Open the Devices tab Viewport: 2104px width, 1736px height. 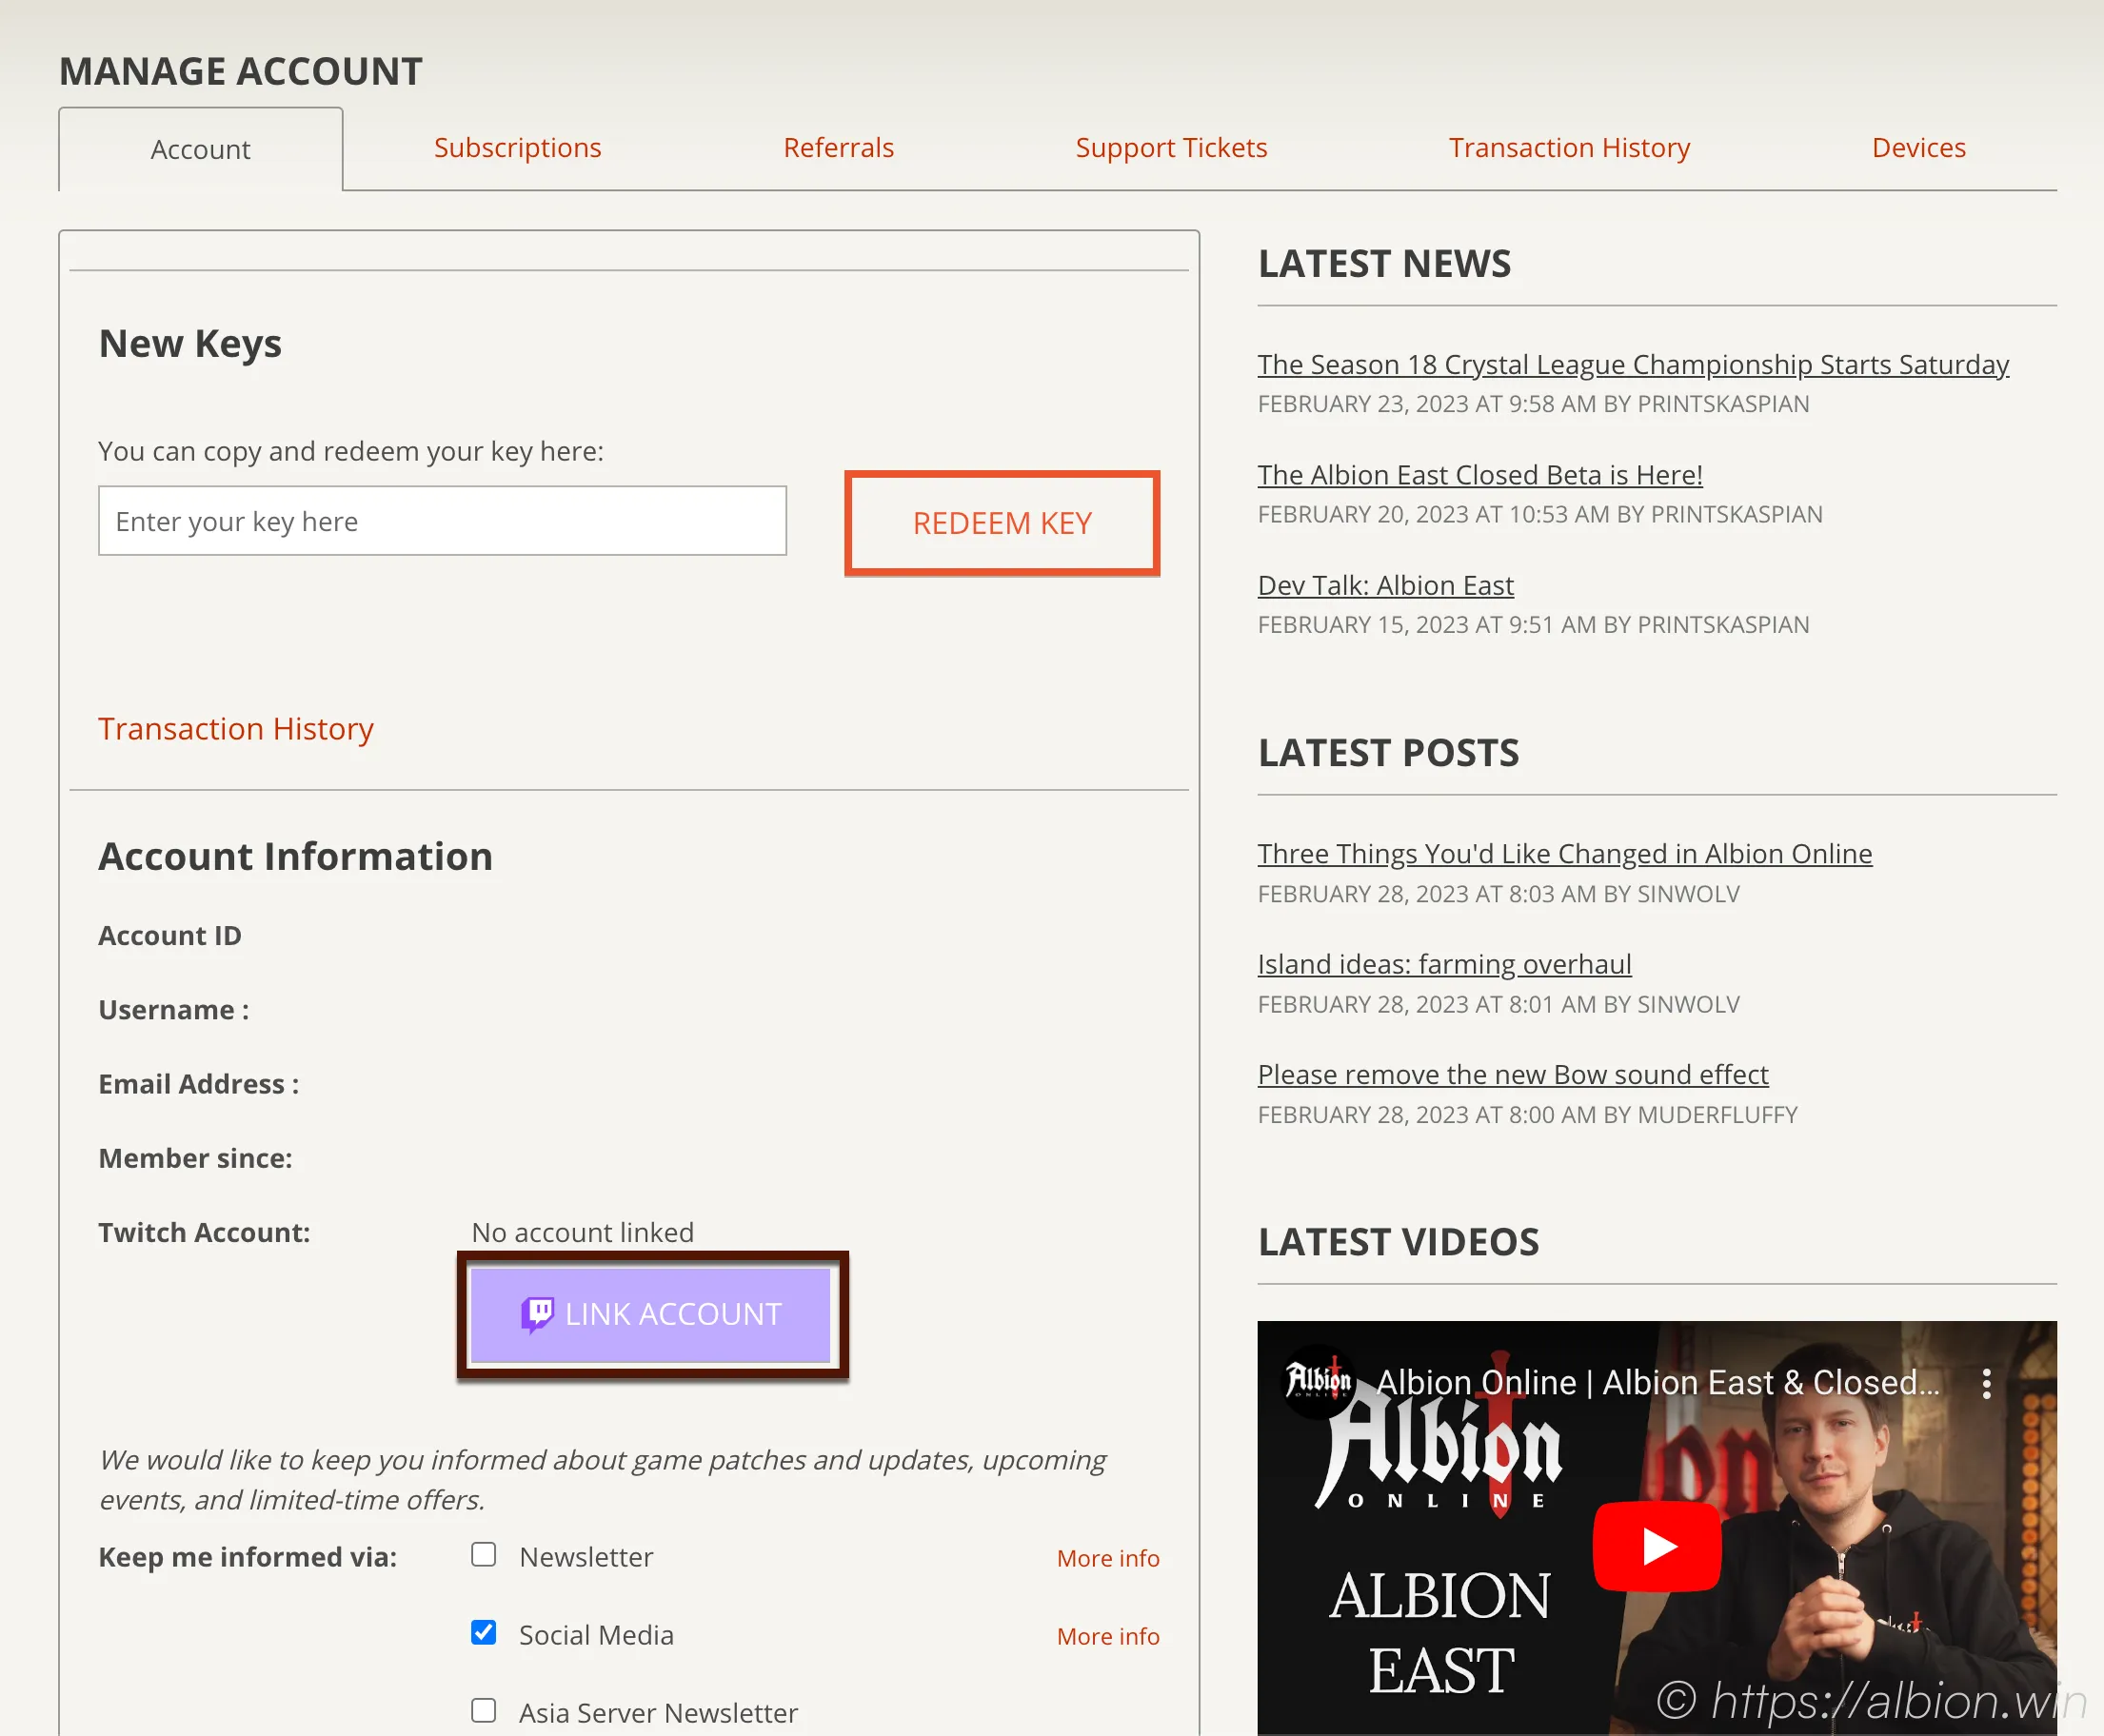1918,148
